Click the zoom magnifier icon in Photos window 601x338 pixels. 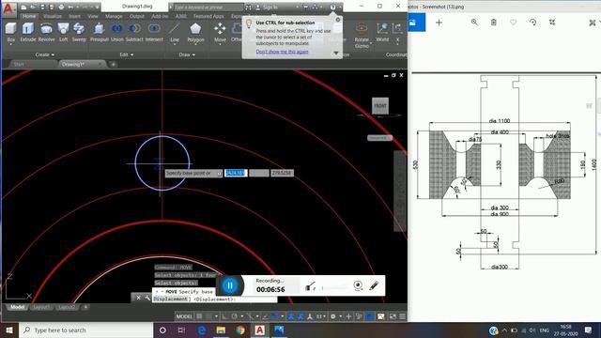tap(474, 23)
